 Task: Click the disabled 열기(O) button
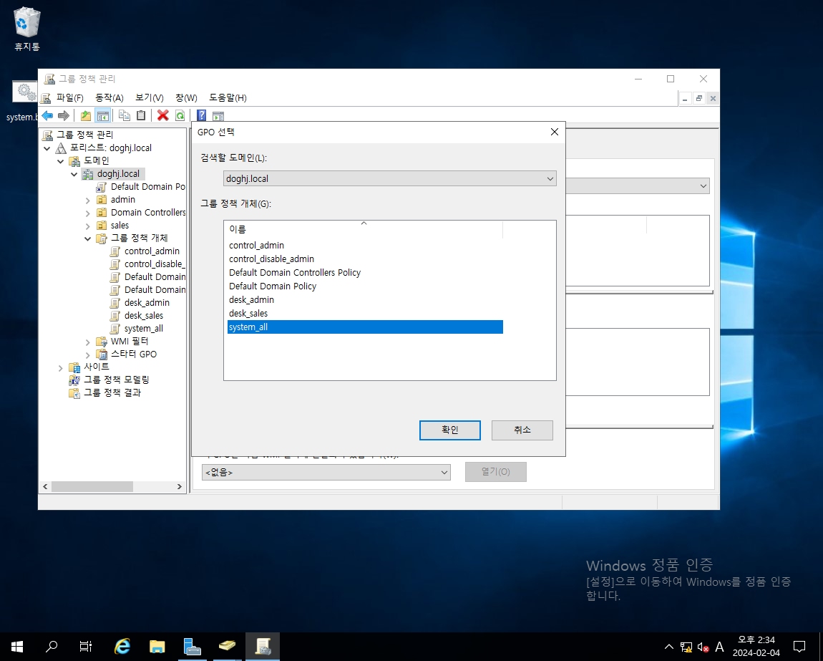click(495, 472)
